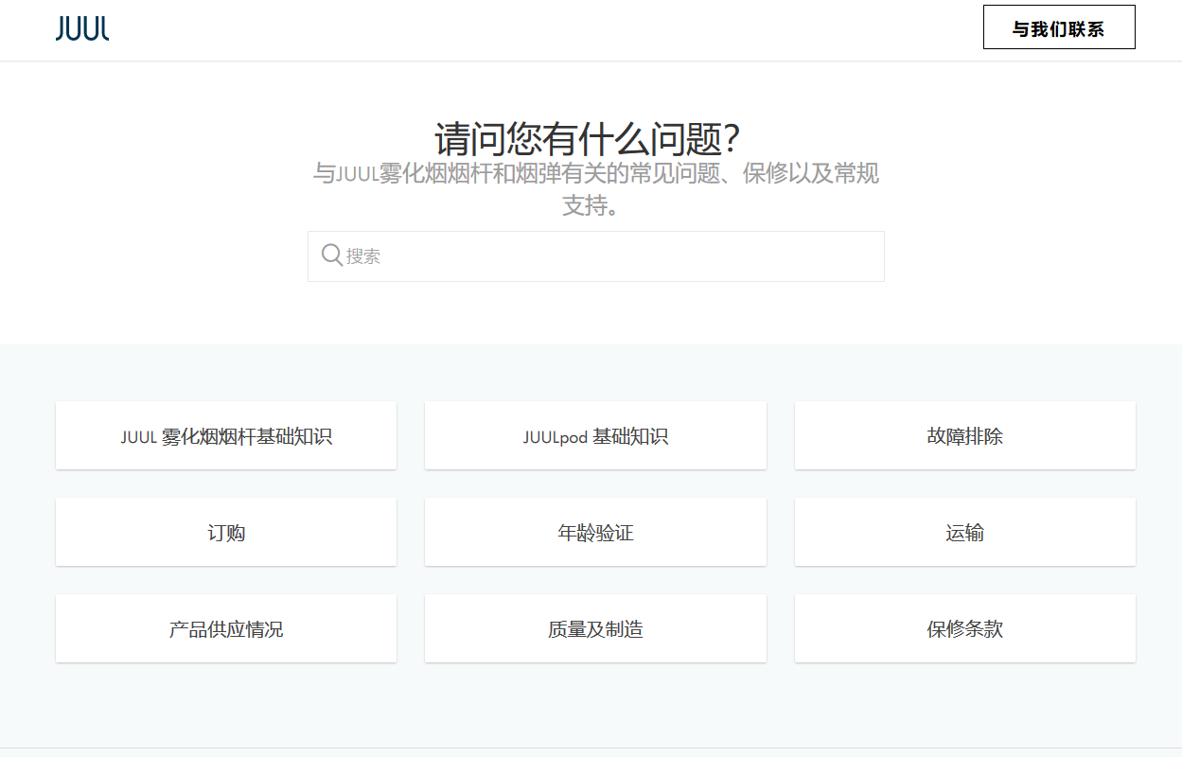The height and width of the screenshot is (757, 1182).
Task: Click the 请问您有什么问题? heading text
Action: tap(587, 140)
